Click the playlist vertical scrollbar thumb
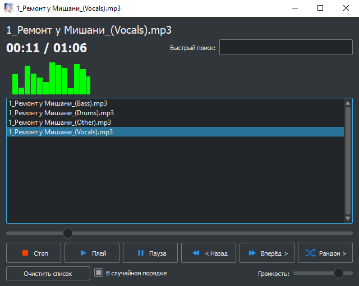This screenshot has width=359, height=286. click(348, 161)
